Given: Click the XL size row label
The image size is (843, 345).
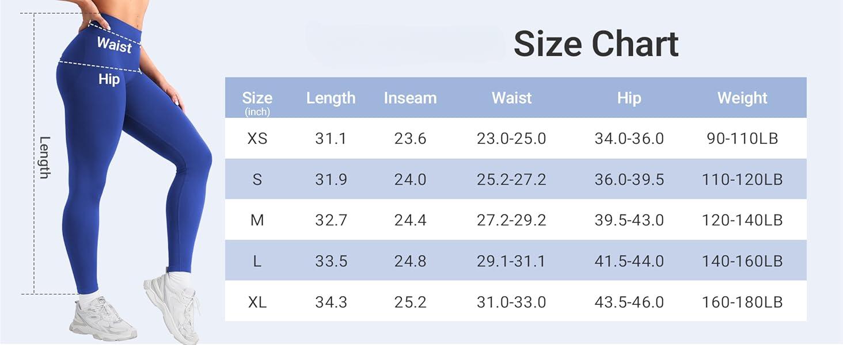Looking at the screenshot, I should 257,302.
